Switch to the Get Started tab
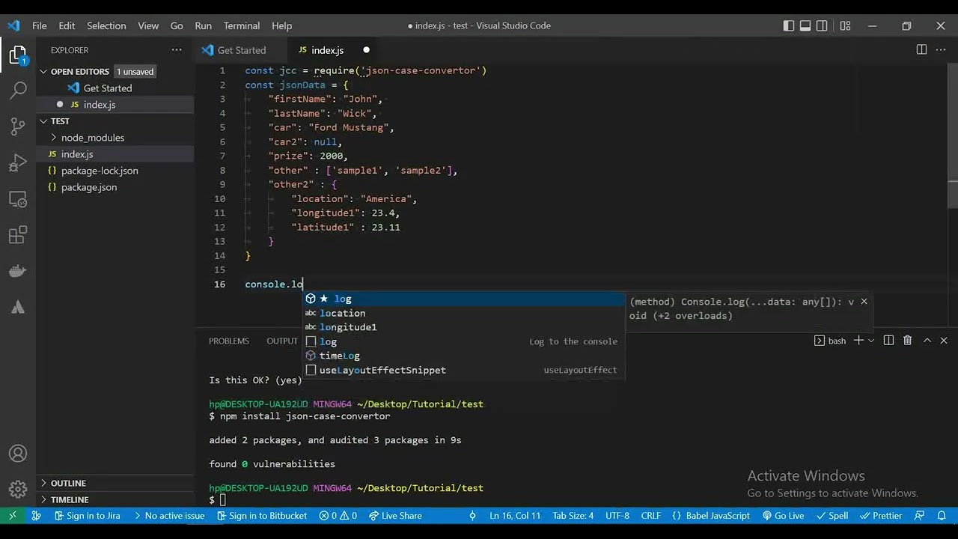Screen dimensions: 958x539 coord(241,50)
